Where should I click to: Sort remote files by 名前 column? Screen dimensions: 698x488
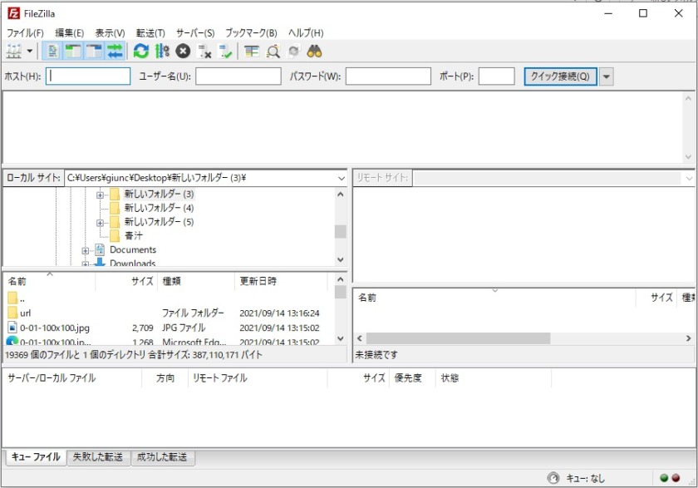coord(494,298)
